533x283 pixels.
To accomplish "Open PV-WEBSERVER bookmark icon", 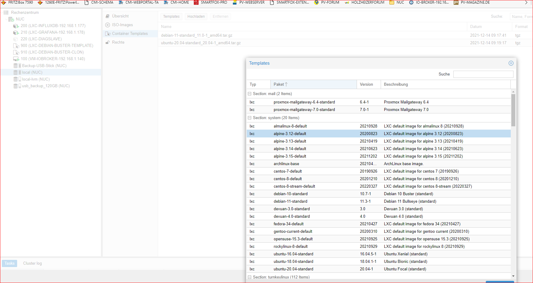I will click(x=235, y=2).
